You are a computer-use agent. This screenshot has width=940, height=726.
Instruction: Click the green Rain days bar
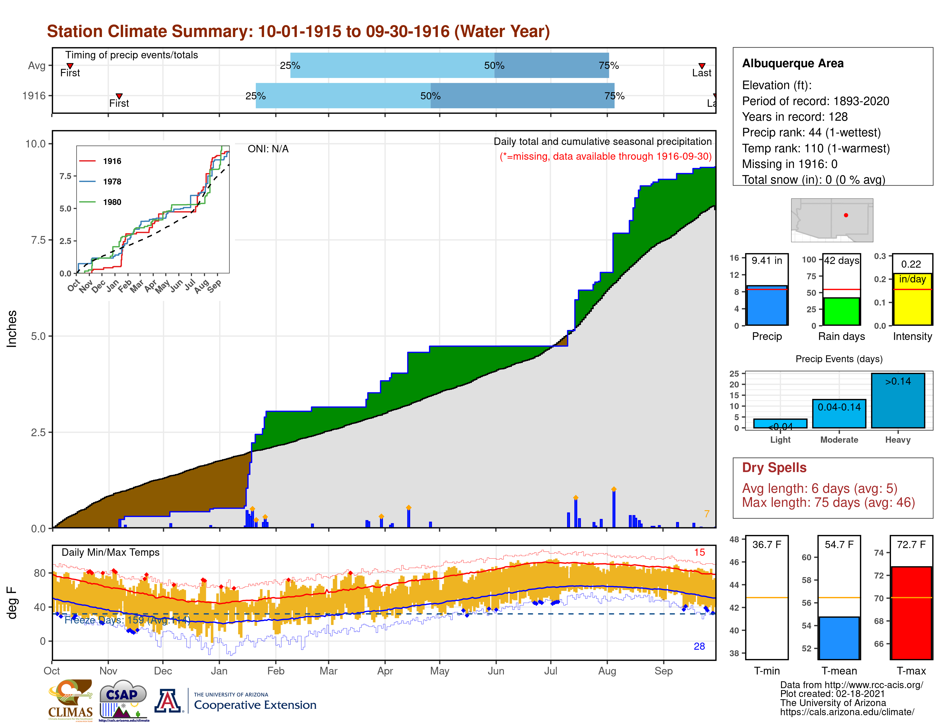(841, 311)
